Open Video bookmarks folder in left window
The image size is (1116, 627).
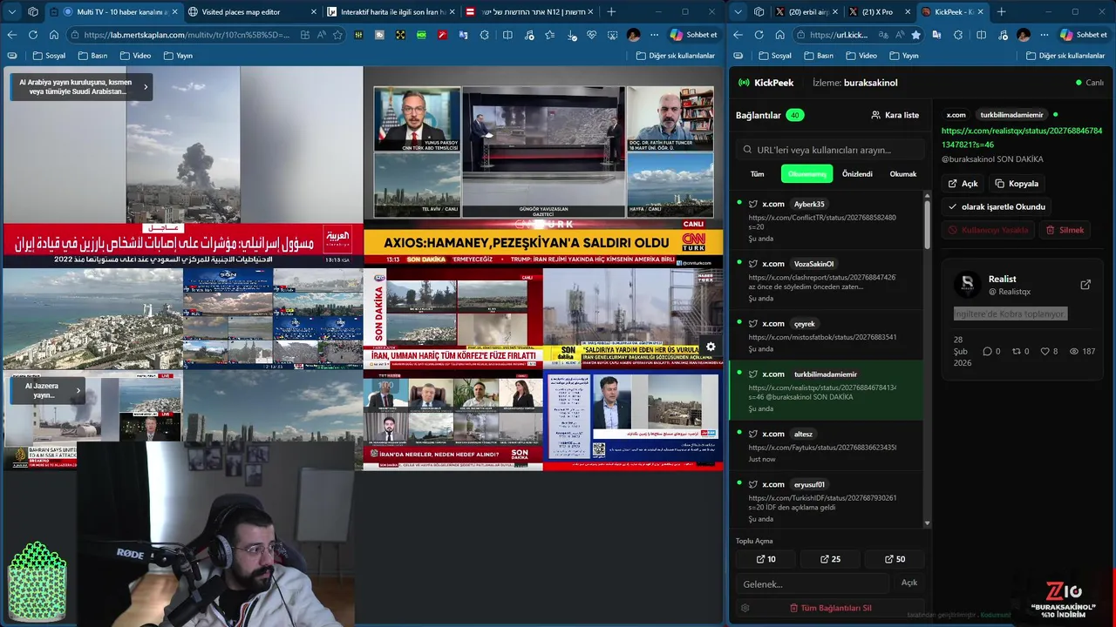[x=135, y=56]
